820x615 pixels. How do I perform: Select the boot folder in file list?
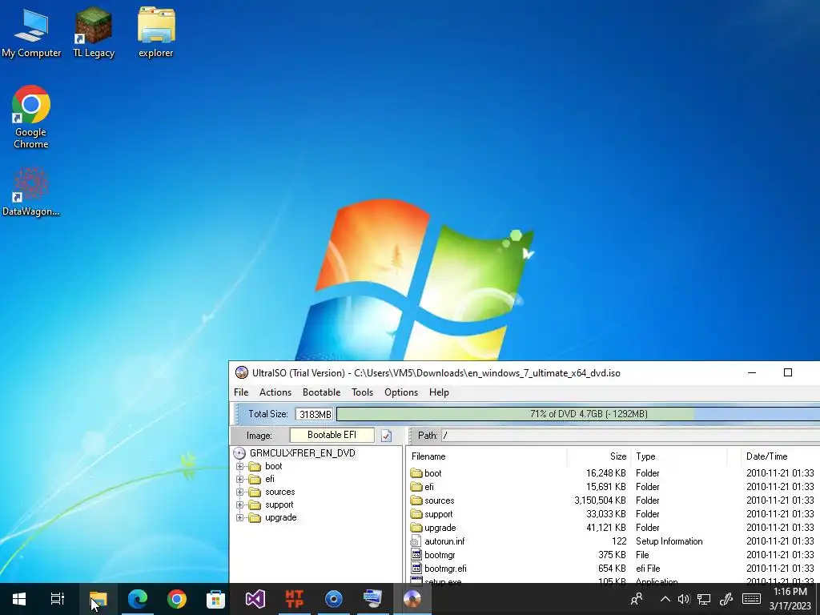426,473
